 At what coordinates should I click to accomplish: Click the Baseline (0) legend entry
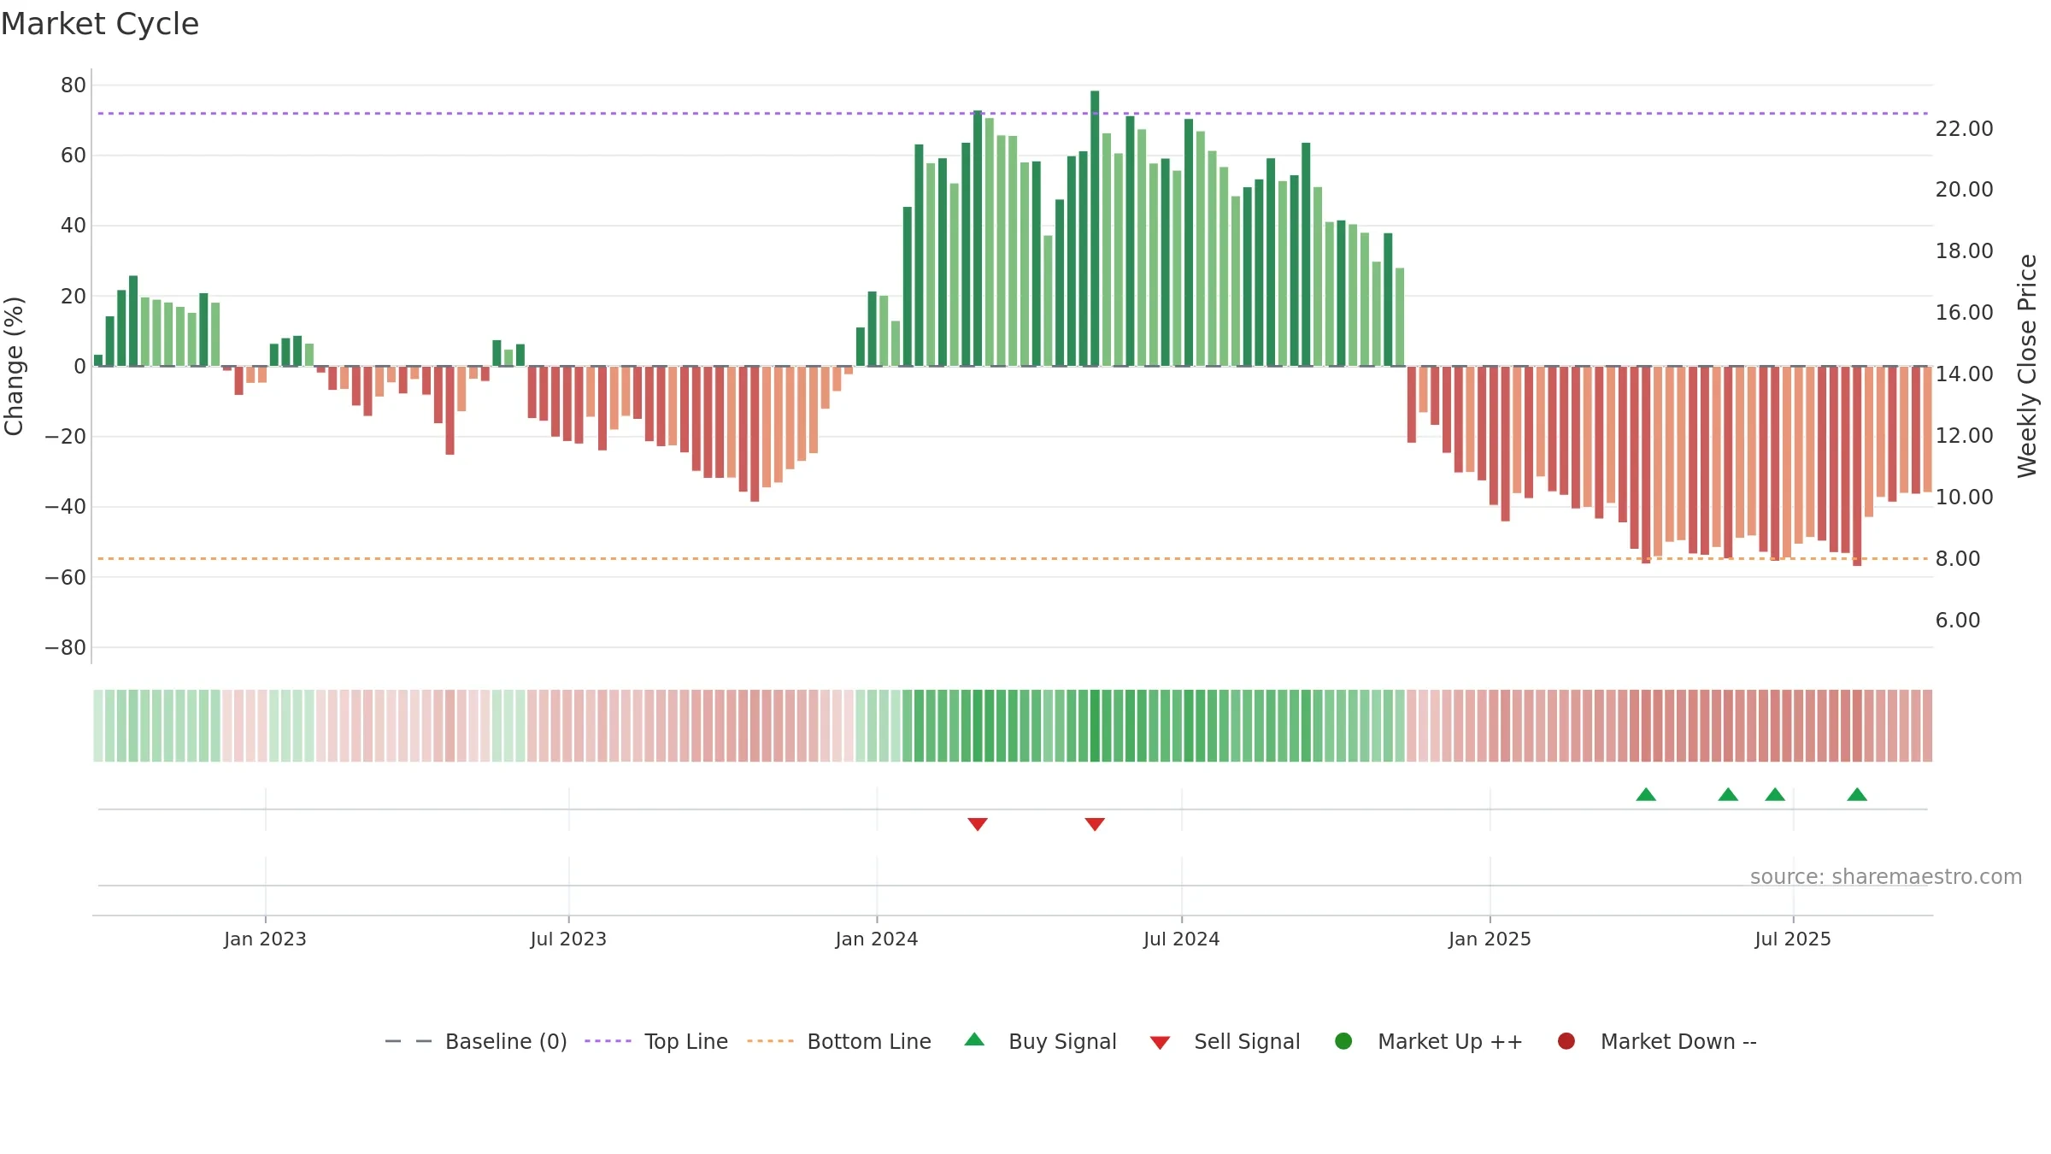coord(476,1041)
